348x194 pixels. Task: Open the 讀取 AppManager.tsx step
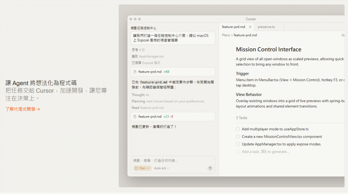(148, 56)
